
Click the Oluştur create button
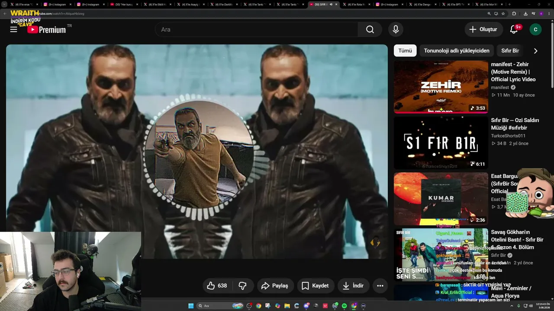483,29
